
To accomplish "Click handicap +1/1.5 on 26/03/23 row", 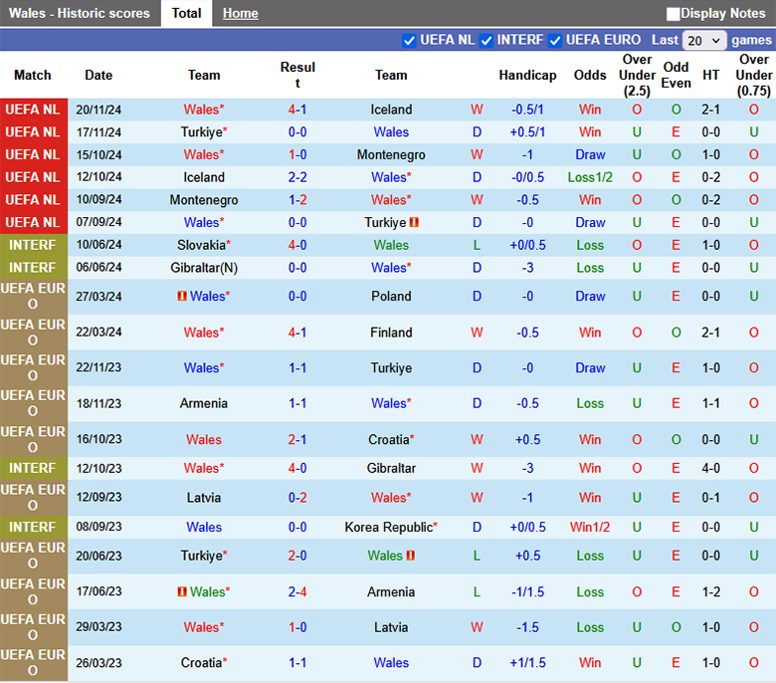I will click(527, 663).
